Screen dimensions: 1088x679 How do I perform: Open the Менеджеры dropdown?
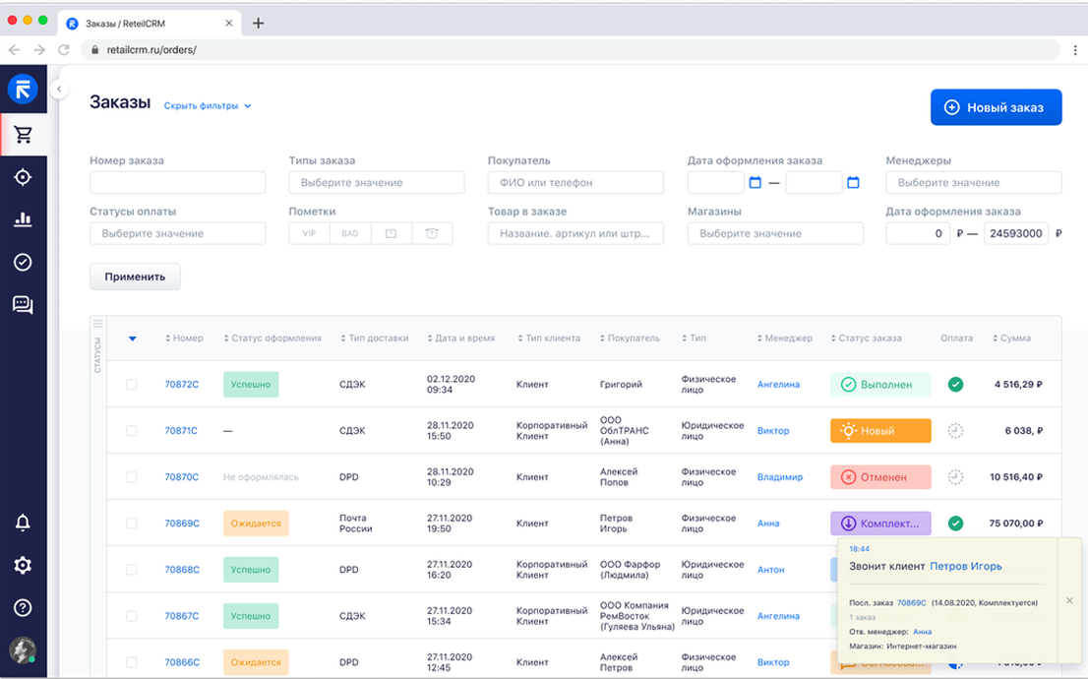coord(974,183)
